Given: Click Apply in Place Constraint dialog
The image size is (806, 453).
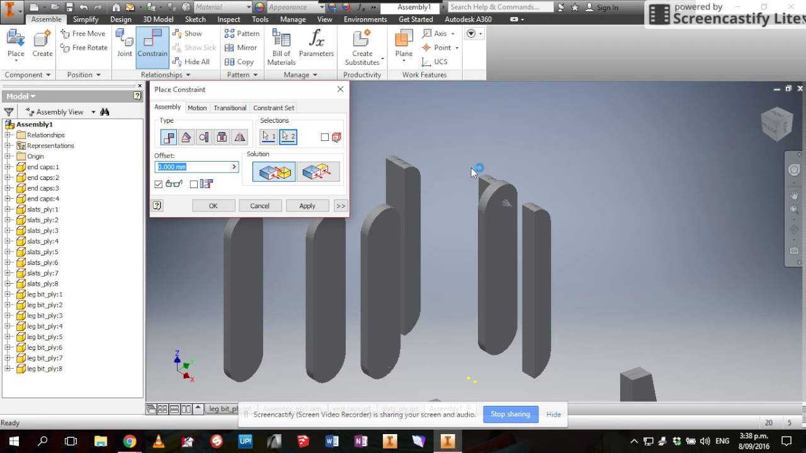Looking at the screenshot, I should tap(307, 206).
